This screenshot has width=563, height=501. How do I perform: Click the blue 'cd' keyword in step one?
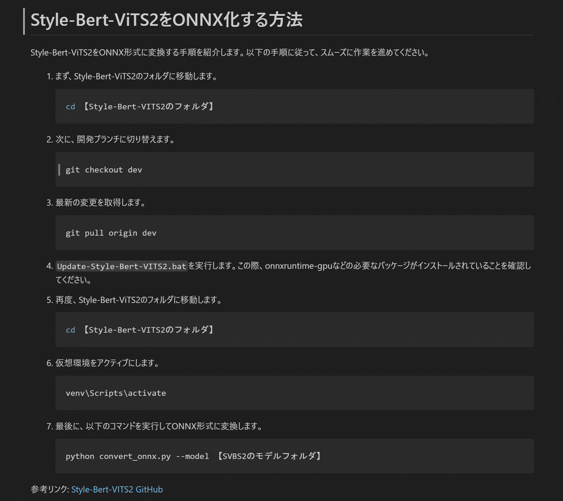pyautogui.click(x=70, y=106)
